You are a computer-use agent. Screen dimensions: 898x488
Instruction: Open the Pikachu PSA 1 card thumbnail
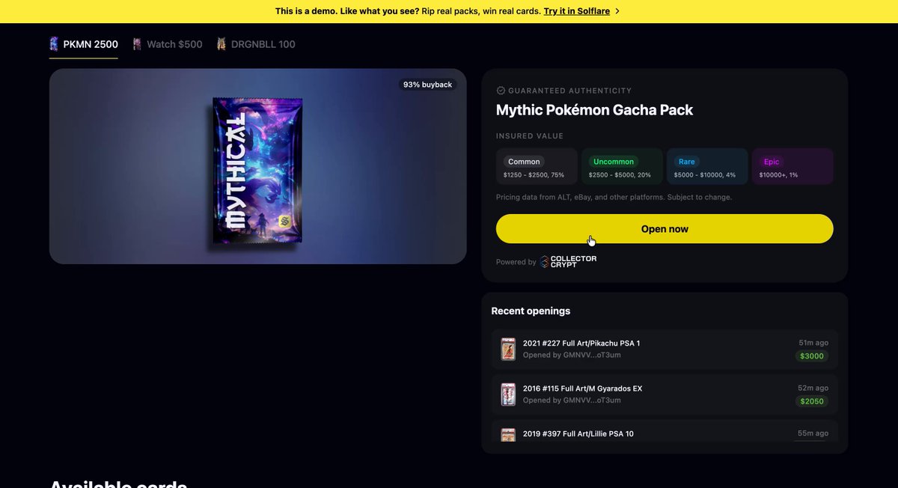click(508, 349)
